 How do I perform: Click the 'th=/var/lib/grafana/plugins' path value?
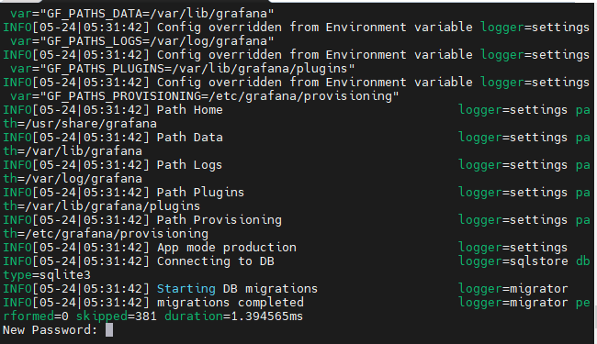(102, 206)
